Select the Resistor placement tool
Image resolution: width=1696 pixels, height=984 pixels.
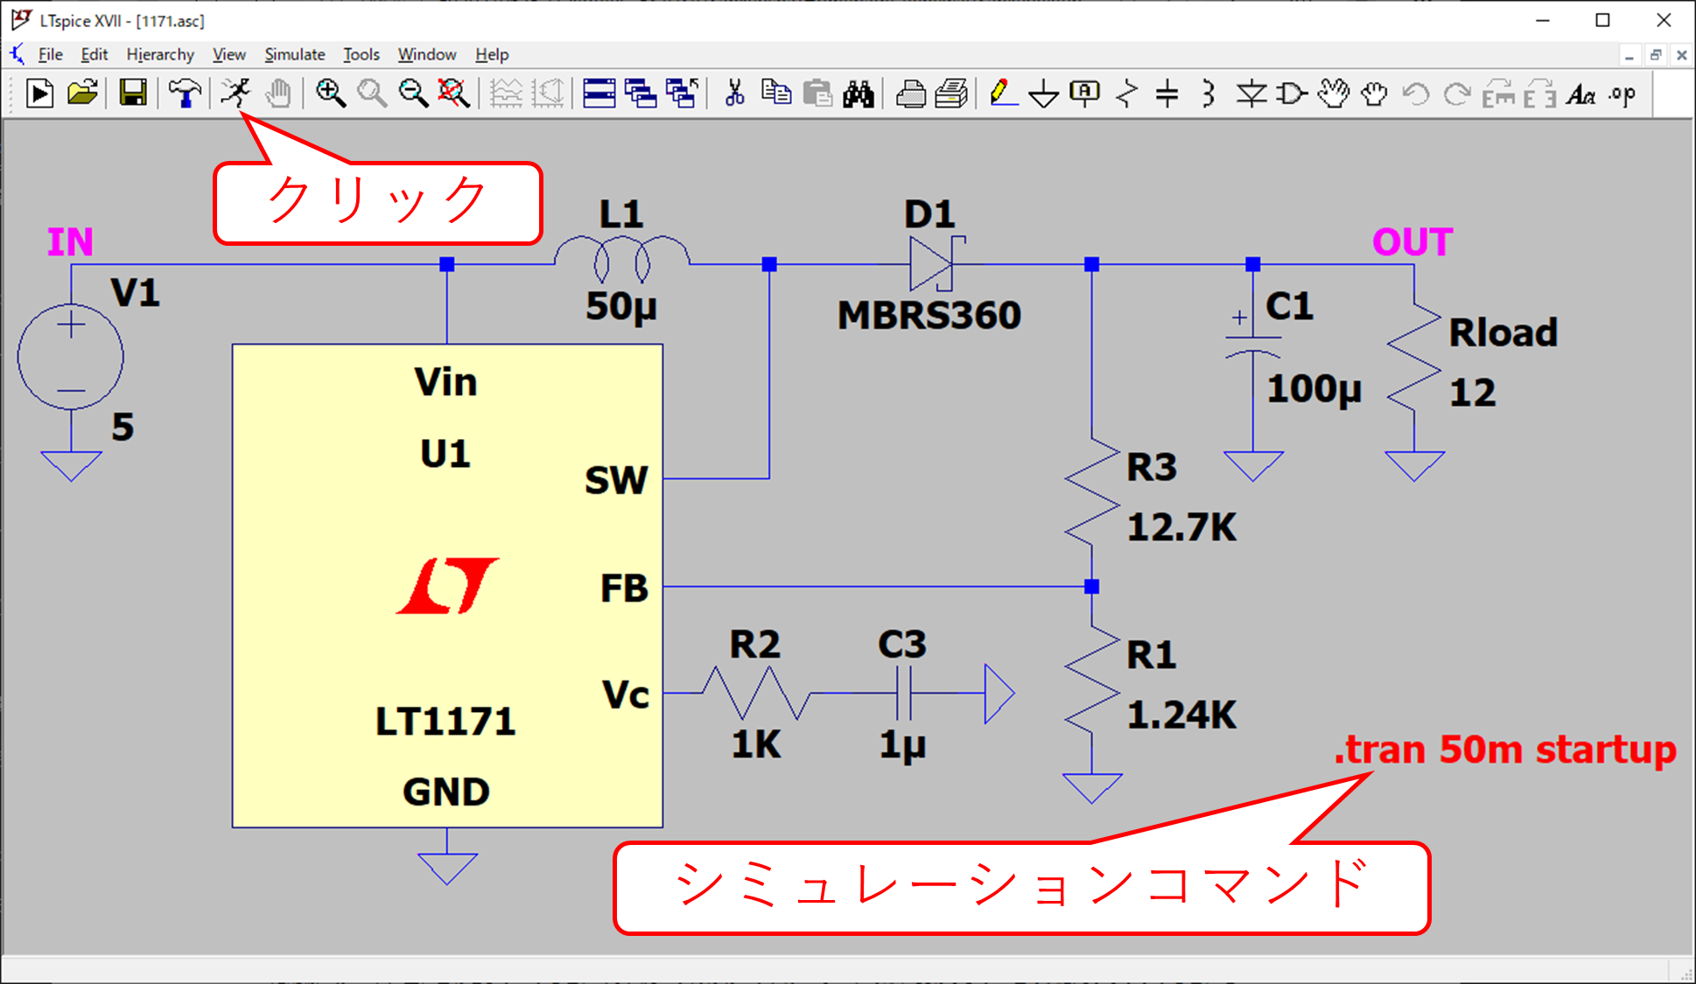click(x=1127, y=93)
